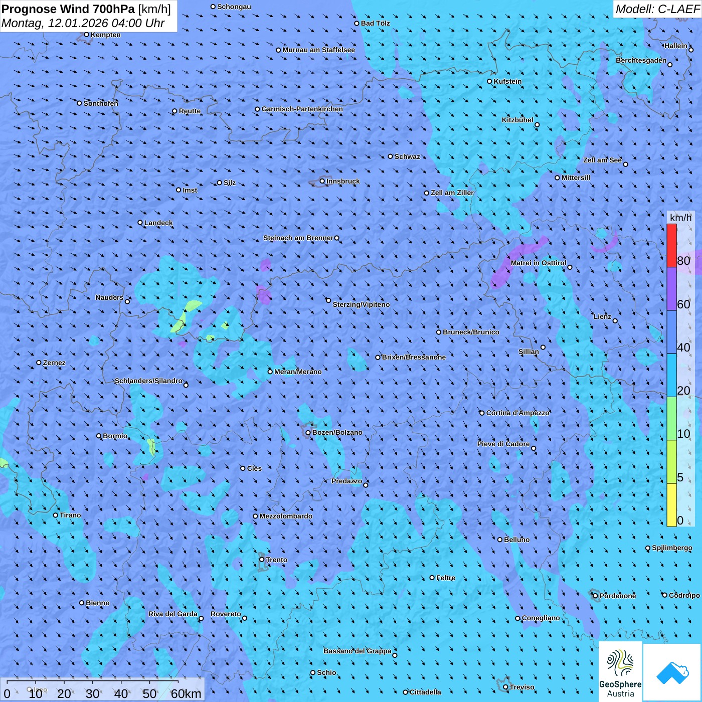Click the Steinach am Brenner label
Image resolution: width=702 pixels, height=702 pixels.
click(298, 238)
